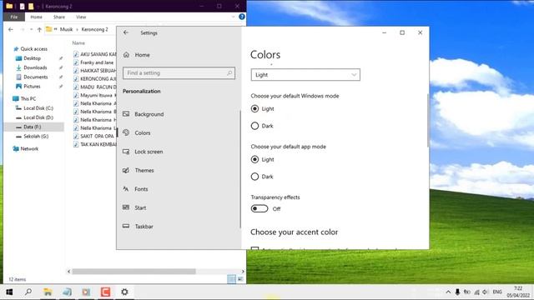The image size is (534, 300).
Task: Switch Explorer to details view icon
Action: point(231,279)
